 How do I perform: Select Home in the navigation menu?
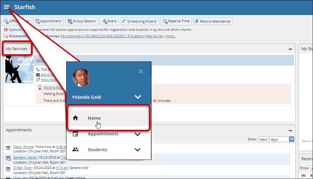(94, 118)
